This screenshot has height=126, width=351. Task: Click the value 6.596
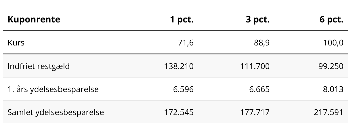(183, 89)
